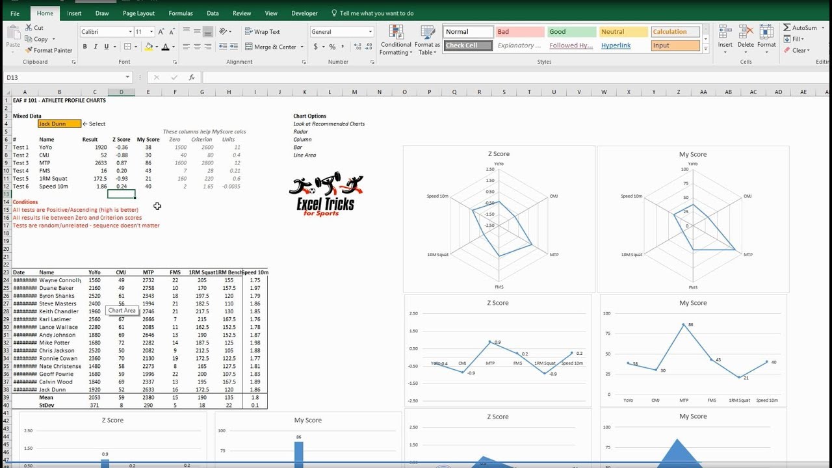Apply the Neutral cell style
The image size is (832, 468).
pyautogui.click(x=623, y=32)
